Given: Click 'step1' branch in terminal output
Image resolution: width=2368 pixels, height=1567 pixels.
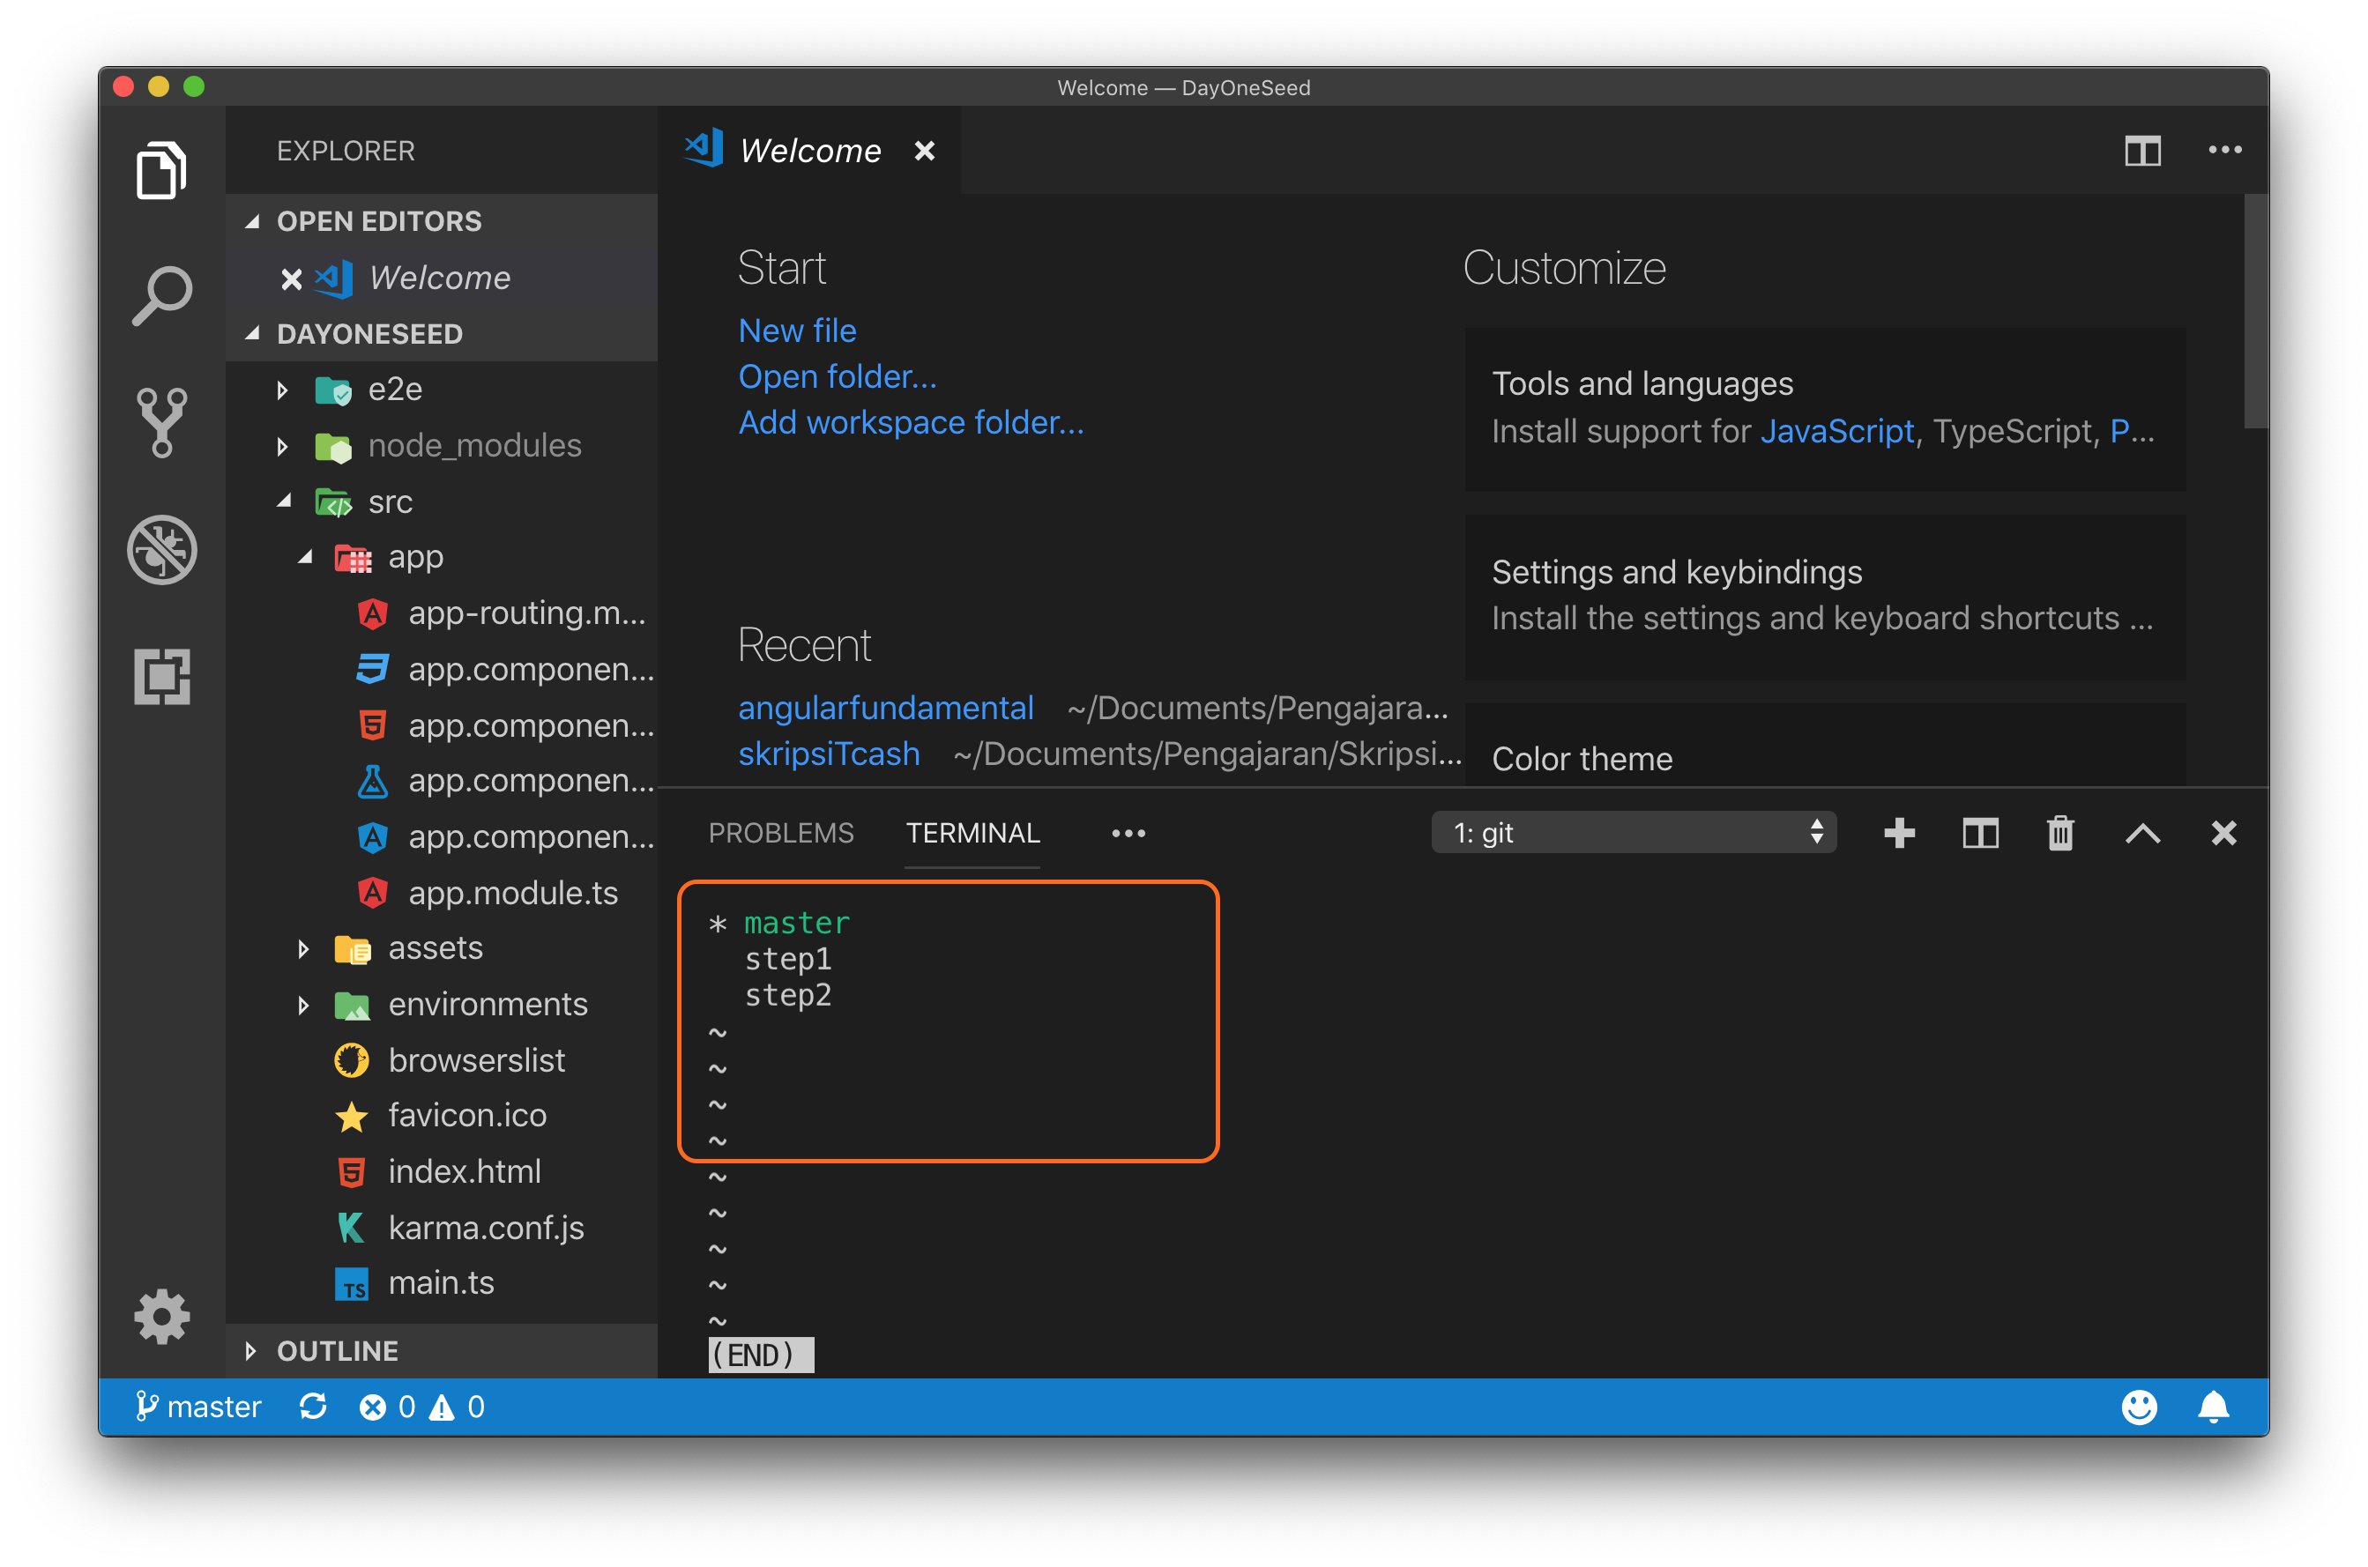Looking at the screenshot, I should pos(787,960).
